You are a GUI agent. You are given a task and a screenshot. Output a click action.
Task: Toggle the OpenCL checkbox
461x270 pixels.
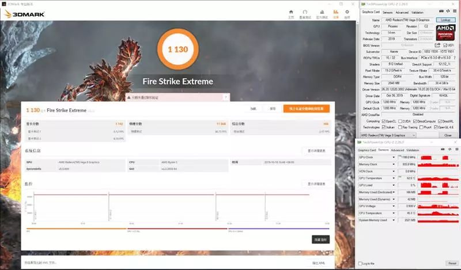[383, 121]
